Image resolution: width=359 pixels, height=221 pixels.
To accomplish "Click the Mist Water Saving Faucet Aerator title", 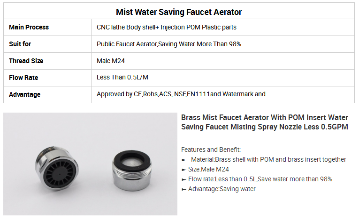I will coord(179,12).
